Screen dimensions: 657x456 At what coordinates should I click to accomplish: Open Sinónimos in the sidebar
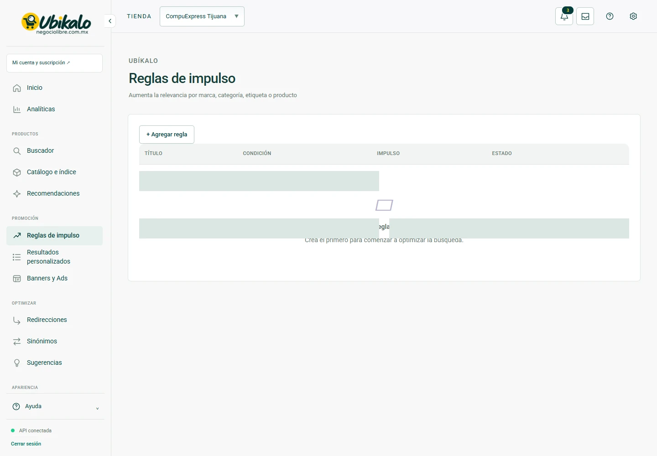click(54, 342)
